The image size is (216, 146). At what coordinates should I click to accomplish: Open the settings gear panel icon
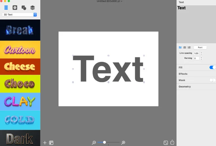(x=15, y=8)
